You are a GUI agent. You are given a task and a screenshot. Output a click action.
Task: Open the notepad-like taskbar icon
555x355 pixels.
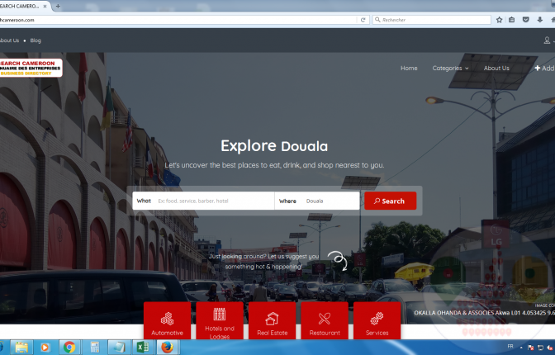(x=119, y=348)
